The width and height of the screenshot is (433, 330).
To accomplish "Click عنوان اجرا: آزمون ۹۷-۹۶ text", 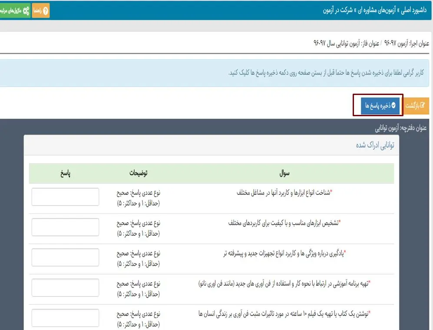I will pos(407,43).
